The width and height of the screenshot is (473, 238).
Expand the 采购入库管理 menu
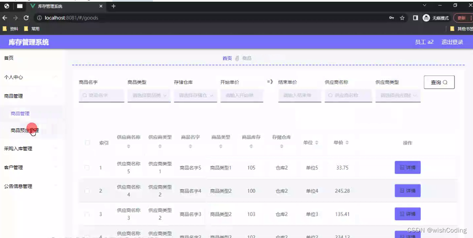click(x=32, y=148)
